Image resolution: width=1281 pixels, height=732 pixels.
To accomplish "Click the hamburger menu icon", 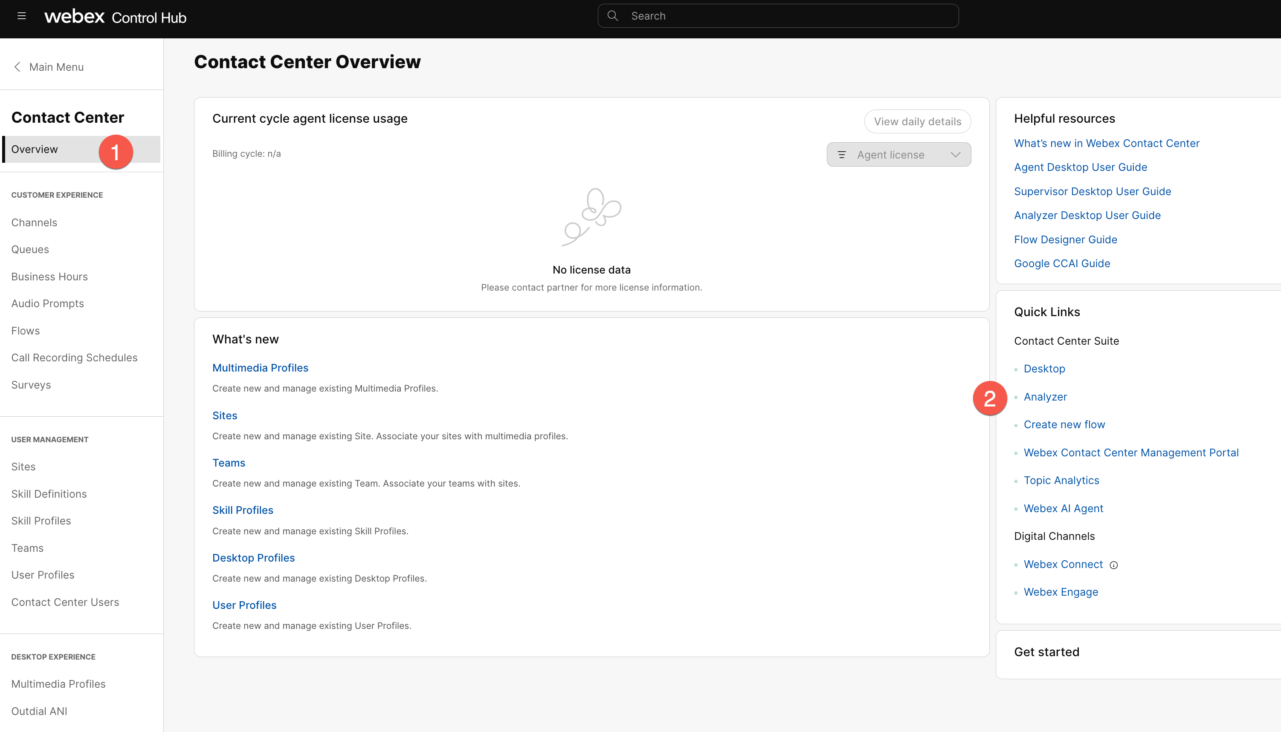I will click(22, 16).
